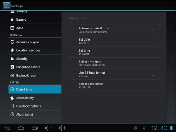Click the Backup & reset icon
176x132 pixels.
12,75
